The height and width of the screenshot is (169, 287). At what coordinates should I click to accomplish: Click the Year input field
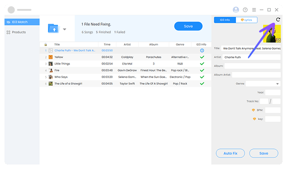(273, 92)
